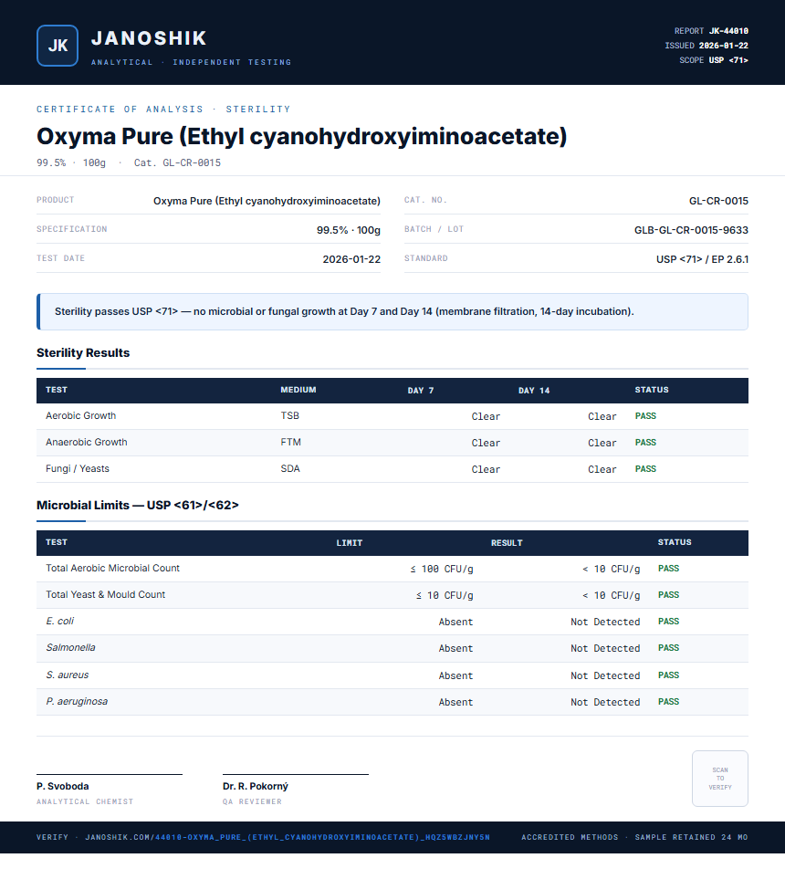
Task: Click the LIMIT column header
Action: pos(350,543)
